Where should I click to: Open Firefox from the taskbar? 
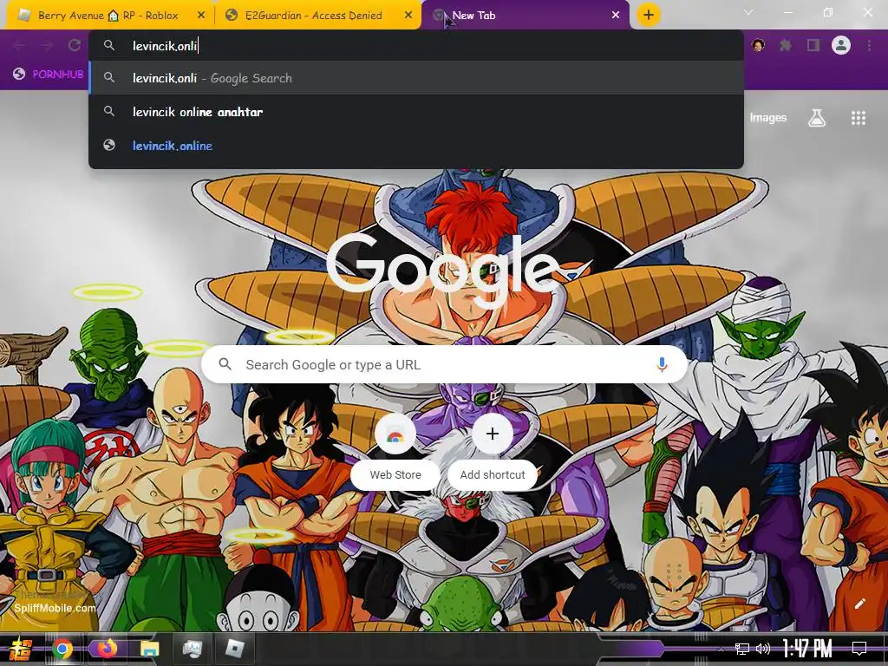click(x=106, y=649)
